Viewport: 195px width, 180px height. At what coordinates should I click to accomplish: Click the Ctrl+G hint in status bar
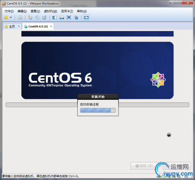[x=74, y=176]
